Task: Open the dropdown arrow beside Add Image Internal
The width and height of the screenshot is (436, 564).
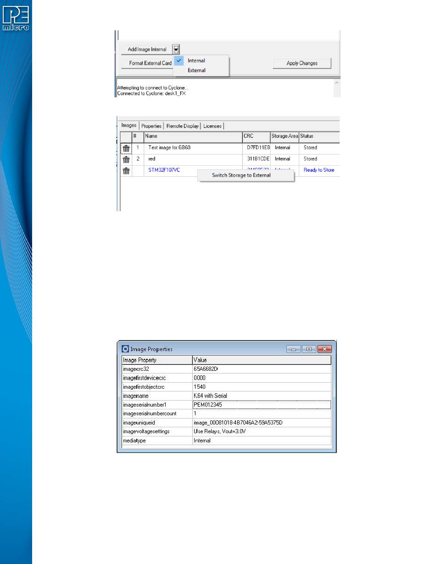Action: (176, 49)
